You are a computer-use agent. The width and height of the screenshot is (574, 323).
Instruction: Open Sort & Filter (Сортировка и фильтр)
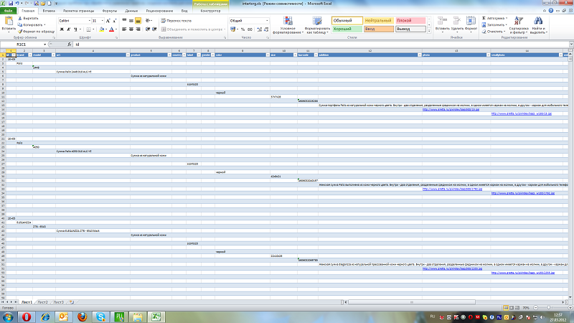point(519,25)
